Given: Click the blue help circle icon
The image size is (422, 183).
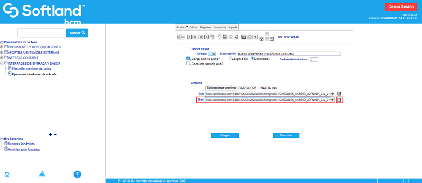Looking at the screenshot, I should 77,174.
